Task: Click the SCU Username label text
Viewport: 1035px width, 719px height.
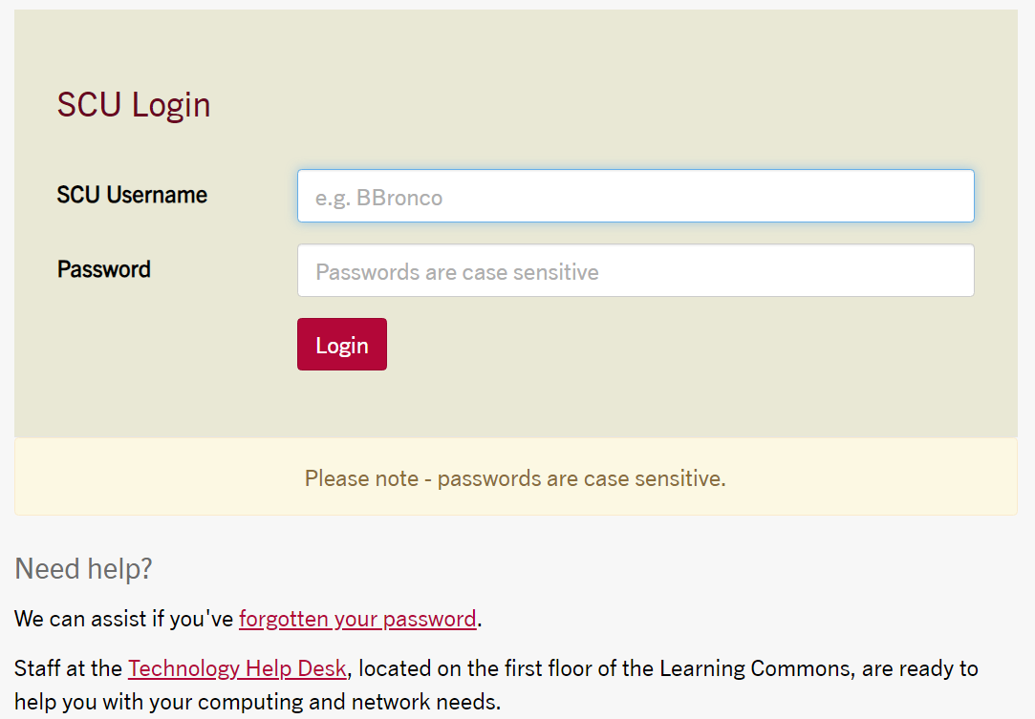Action: tap(132, 195)
